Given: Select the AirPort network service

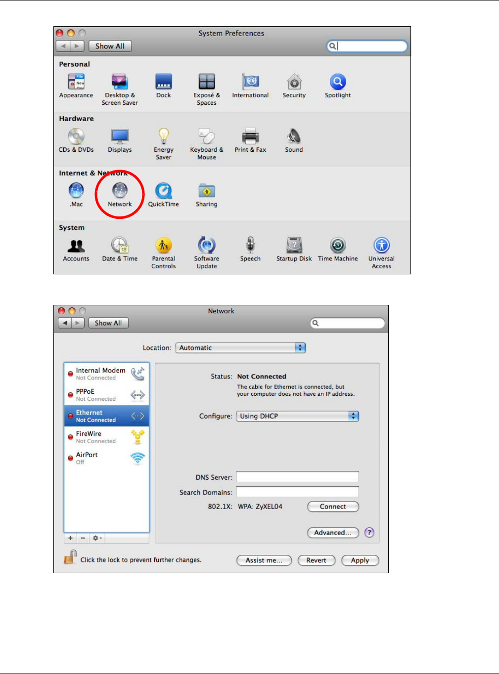Looking at the screenshot, I should pos(106,458).
